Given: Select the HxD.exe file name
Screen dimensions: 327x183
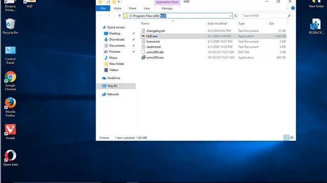Looking at the screenshot, I should pyautogui.click(x=152, y=36).
